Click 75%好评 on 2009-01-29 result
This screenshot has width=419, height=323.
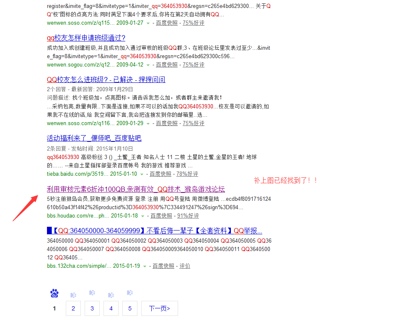(194, 123)
